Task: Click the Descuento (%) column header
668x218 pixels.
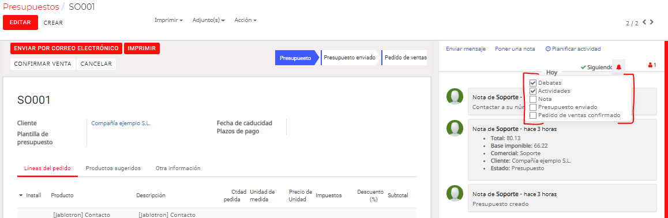Action: pyautogui.click(x=370, y=196)
